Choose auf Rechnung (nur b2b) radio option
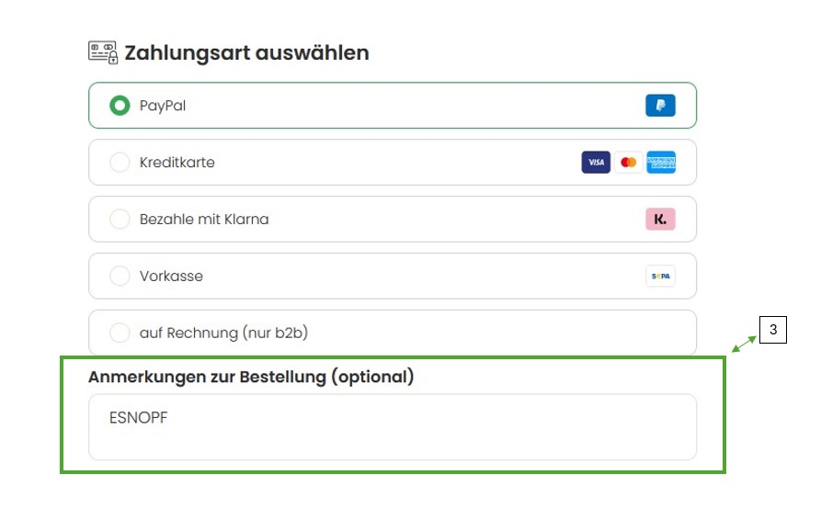Screen dimensions: 821x520 [120, 333]
